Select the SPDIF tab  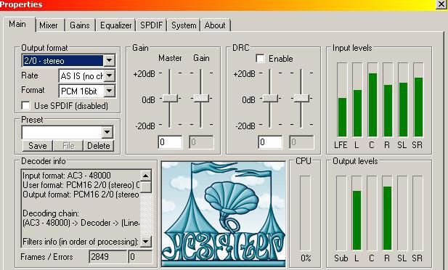click(x=151, y=25)
